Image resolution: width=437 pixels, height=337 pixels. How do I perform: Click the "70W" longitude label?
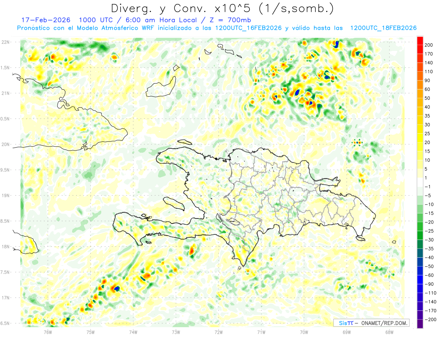coord(304,332)
